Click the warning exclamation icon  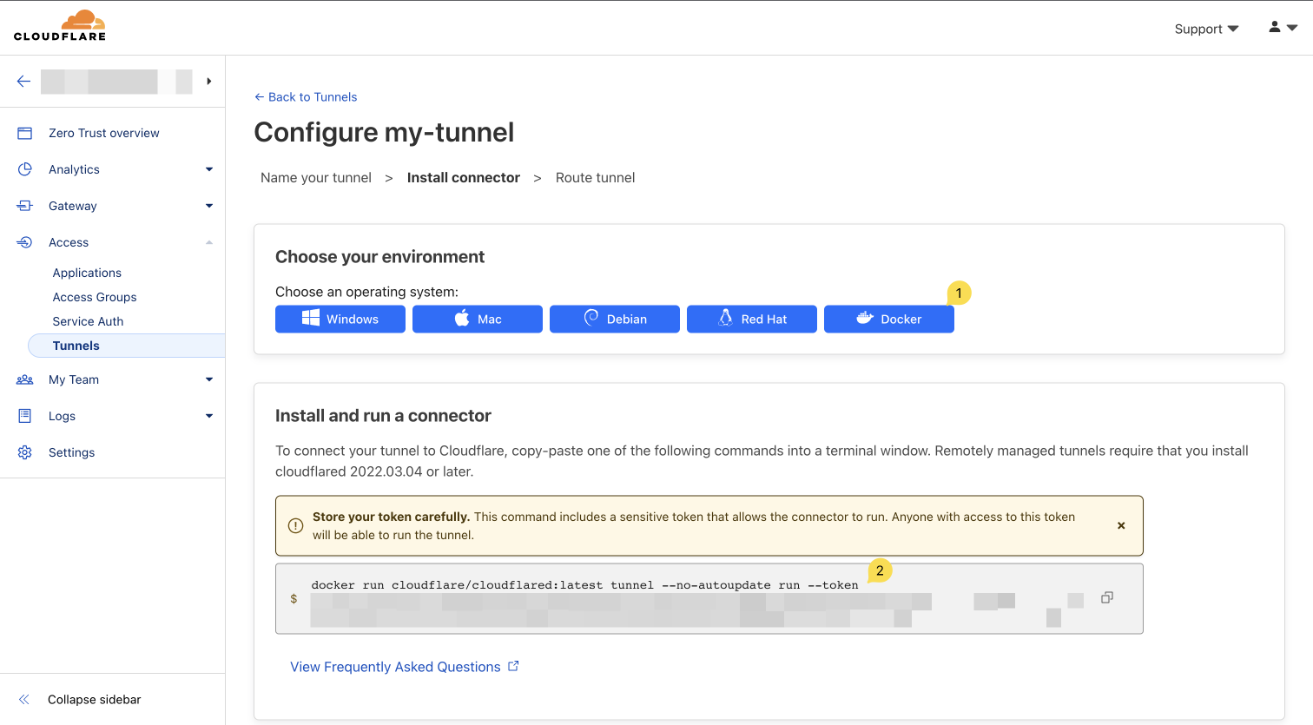pyautogui.click(x=295, y=525)
